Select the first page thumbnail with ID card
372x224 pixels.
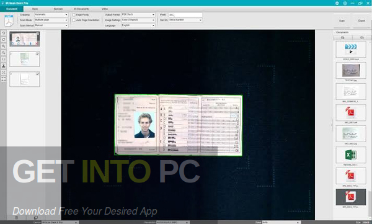24,39
